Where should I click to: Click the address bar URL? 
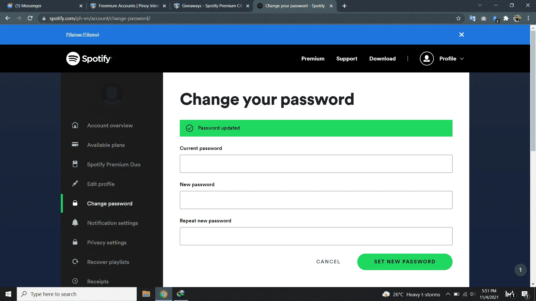(100, 18)
